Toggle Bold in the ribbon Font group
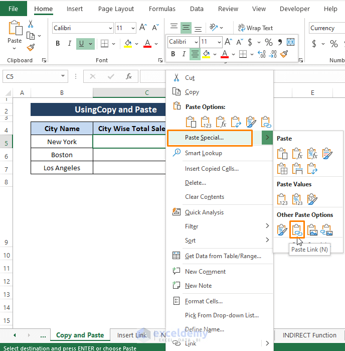 click(x=58, y=44)
